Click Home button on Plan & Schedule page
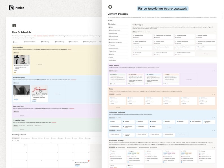Viewport: 224px width, 168px height. tap(15, 42)
